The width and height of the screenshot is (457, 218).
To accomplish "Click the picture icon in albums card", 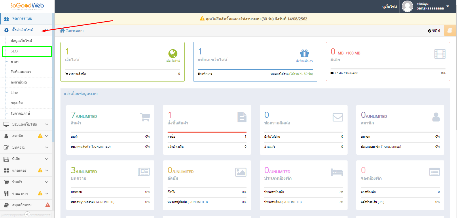I will coord(241,172).
